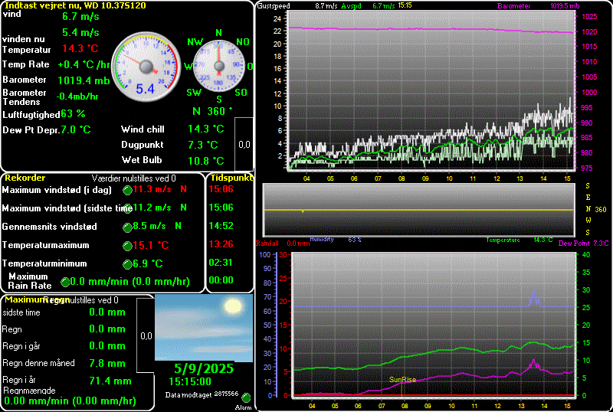Click the 'Tidspunkt' column heading
The width and height of the screenshot is (613, 412).
point(231,178)
